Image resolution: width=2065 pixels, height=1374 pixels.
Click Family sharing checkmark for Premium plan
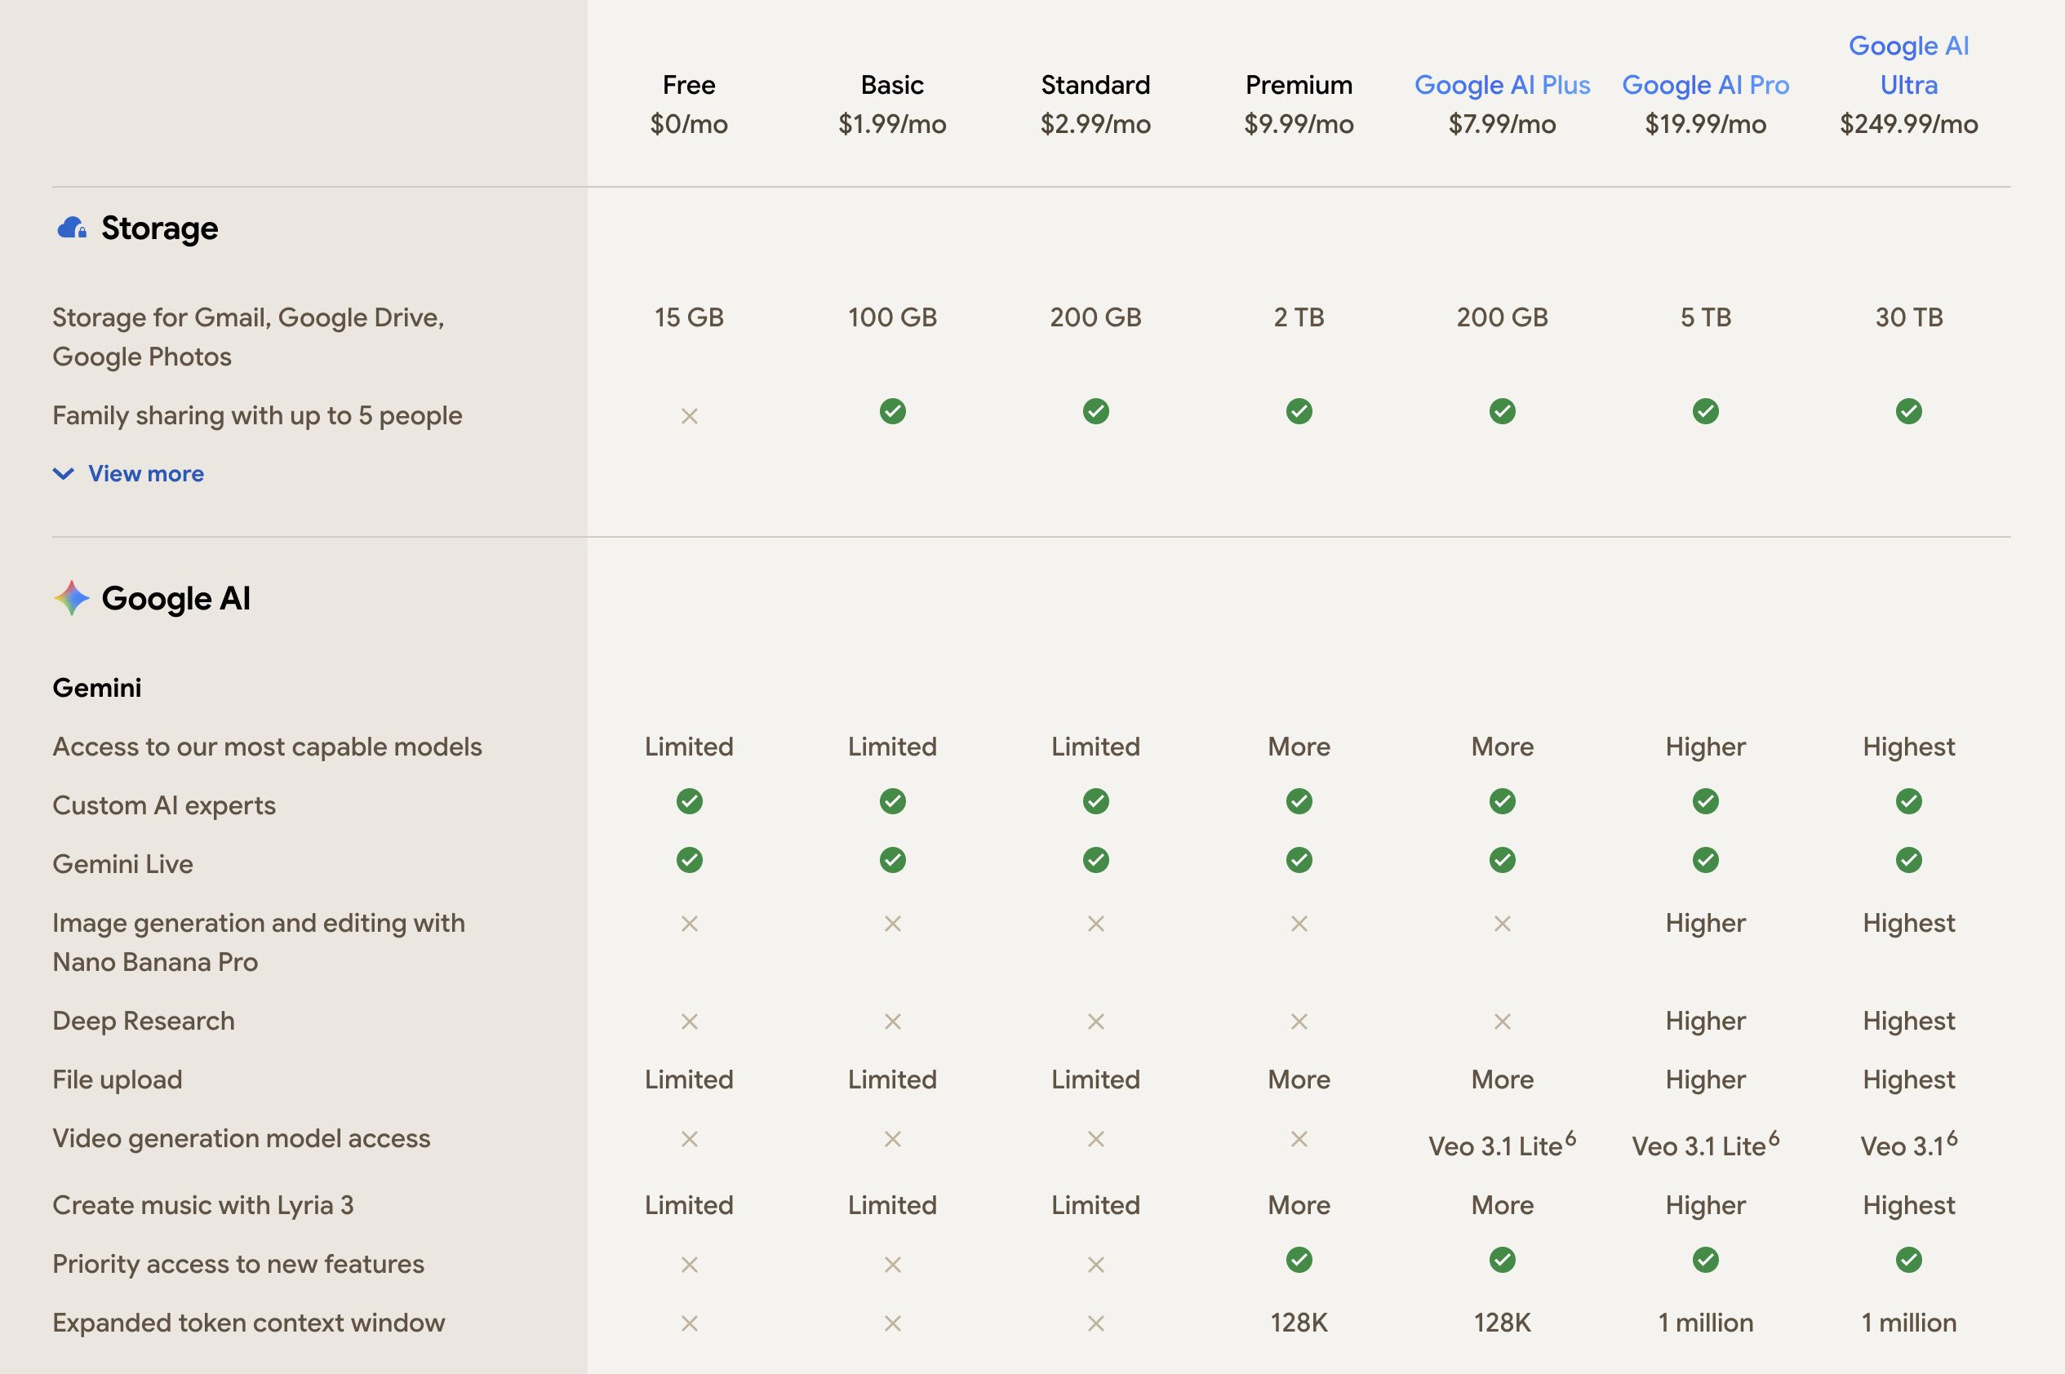(x=1299, y=411)
